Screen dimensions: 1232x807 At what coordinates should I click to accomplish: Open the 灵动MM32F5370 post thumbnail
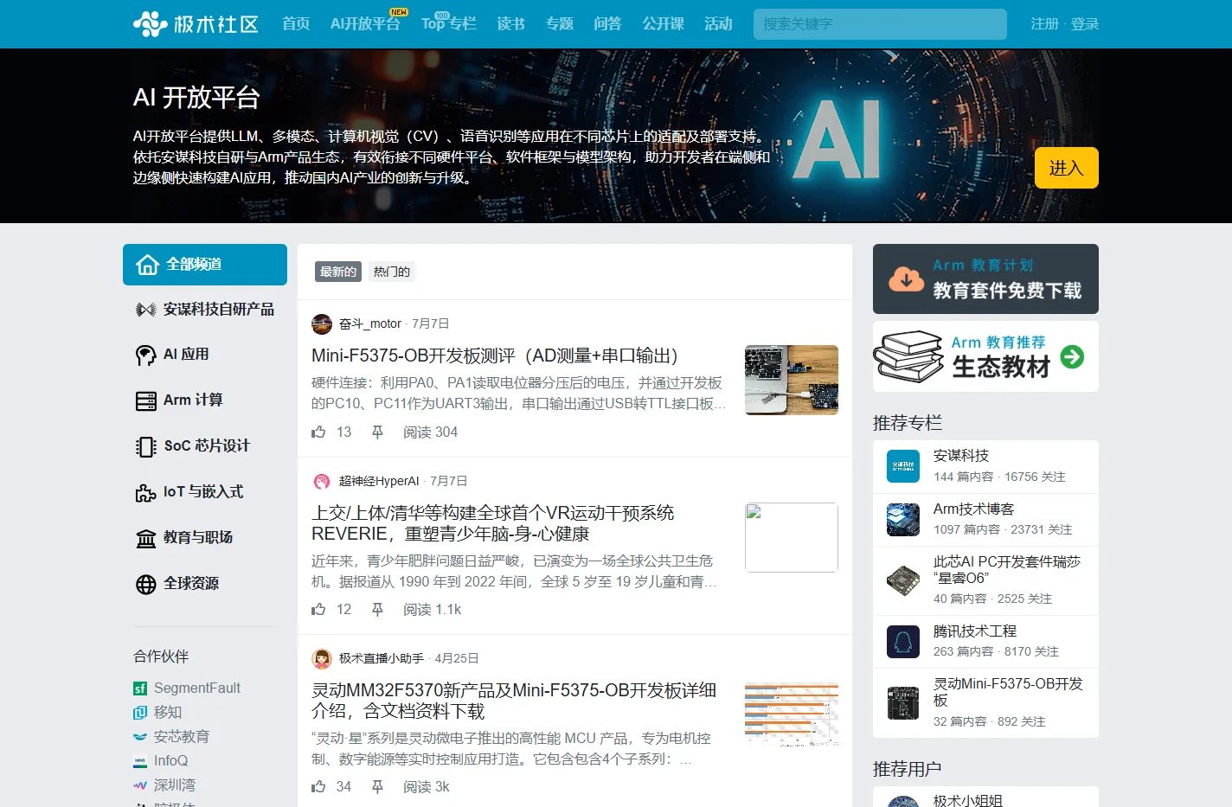(792, 714)
